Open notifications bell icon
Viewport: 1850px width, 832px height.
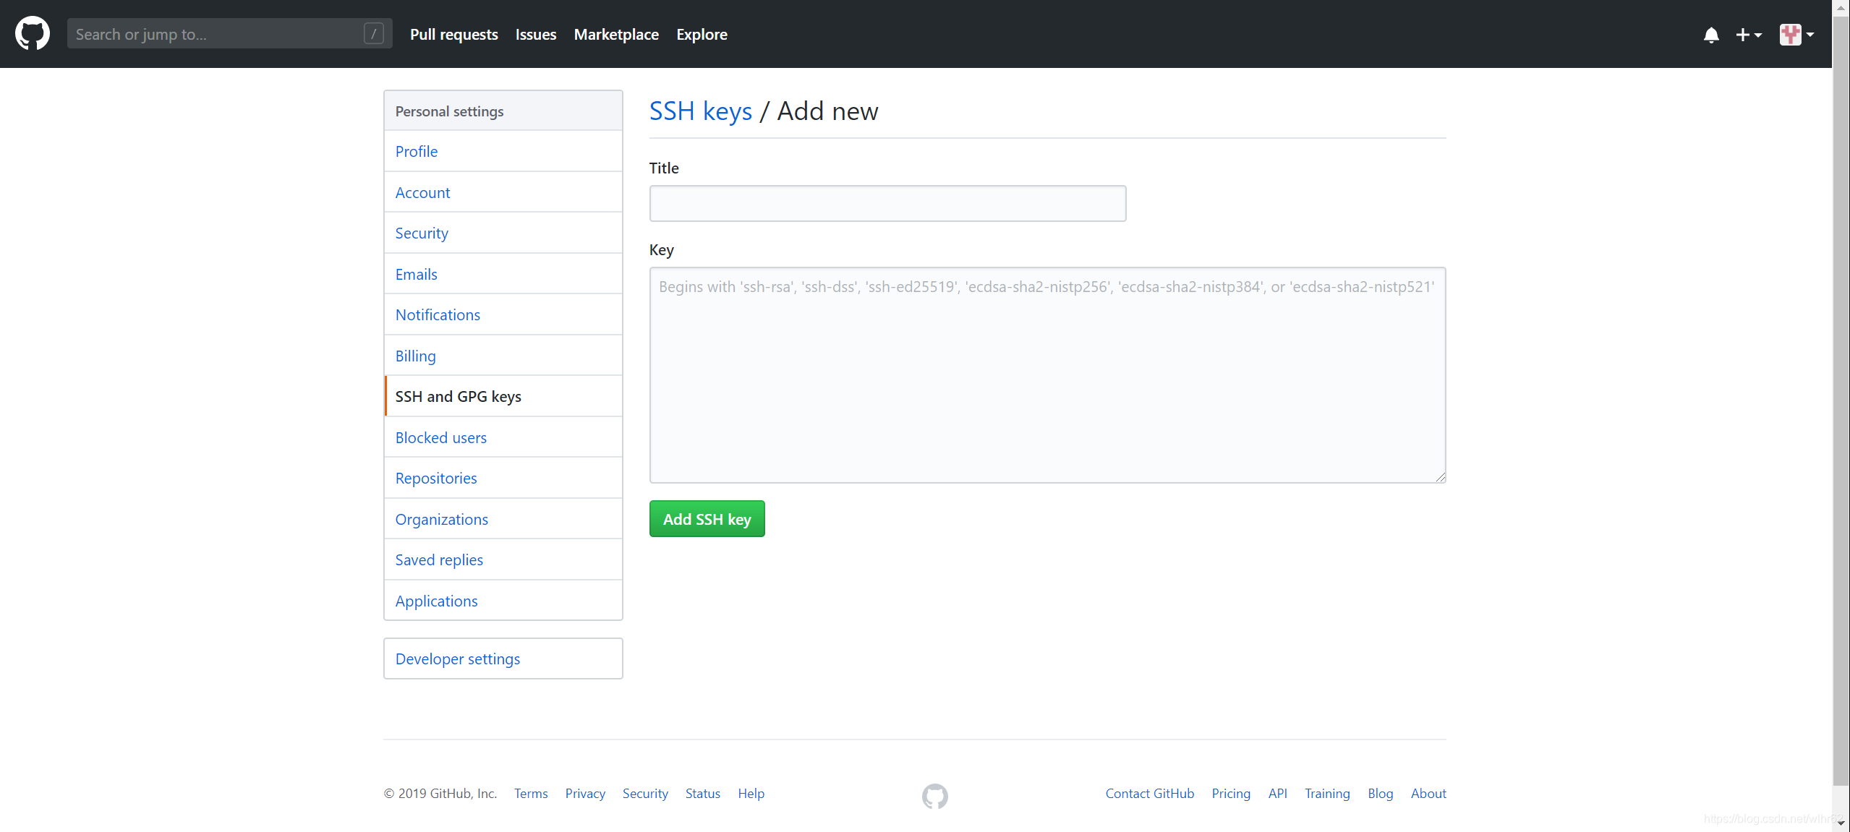tap(1710, 34)
